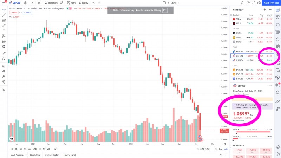The height and width of the screenshot is (158, 281).
Task: Open the candlestick chart style selector
Action: click(x=40, y=3)
